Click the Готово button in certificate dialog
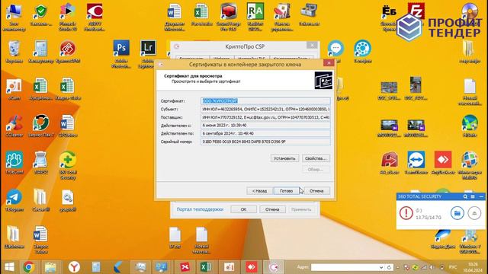Image resolution: width=488 pixels, height=274 pixels. pos(286,191)
